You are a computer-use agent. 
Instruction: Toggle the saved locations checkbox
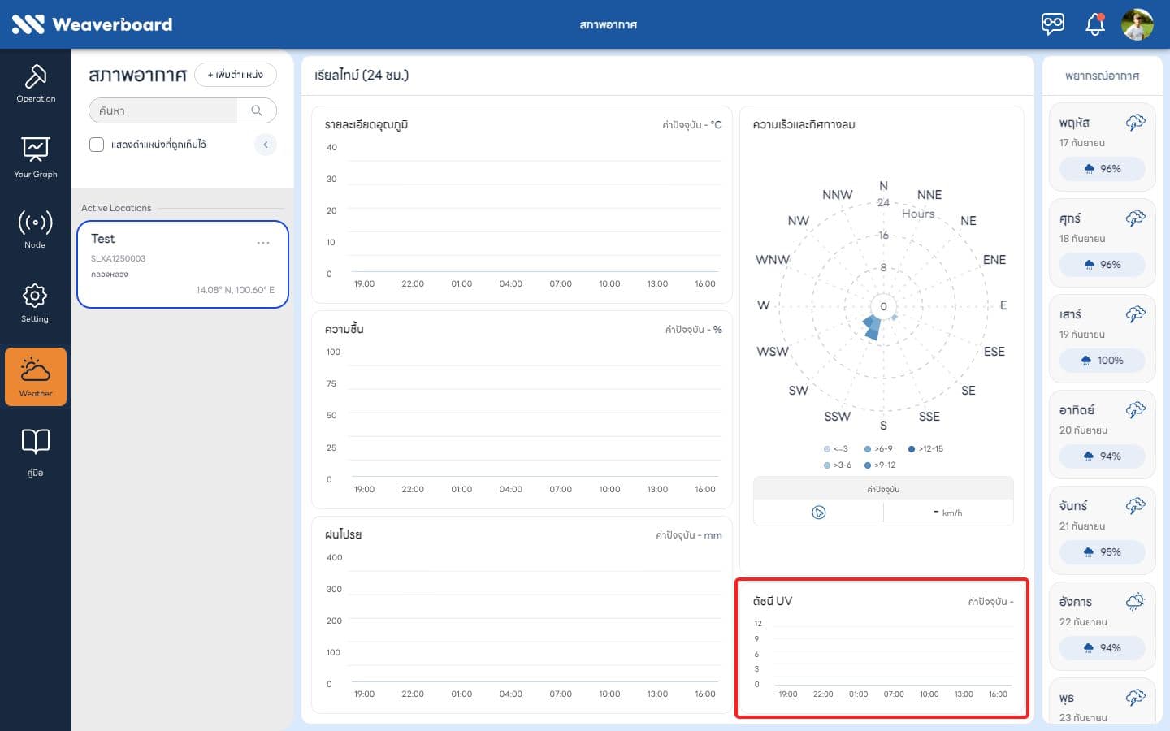tap(97, 145)
